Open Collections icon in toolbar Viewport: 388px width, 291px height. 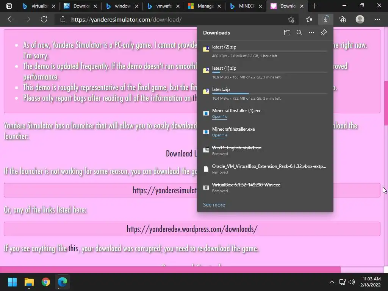[343, 19]
